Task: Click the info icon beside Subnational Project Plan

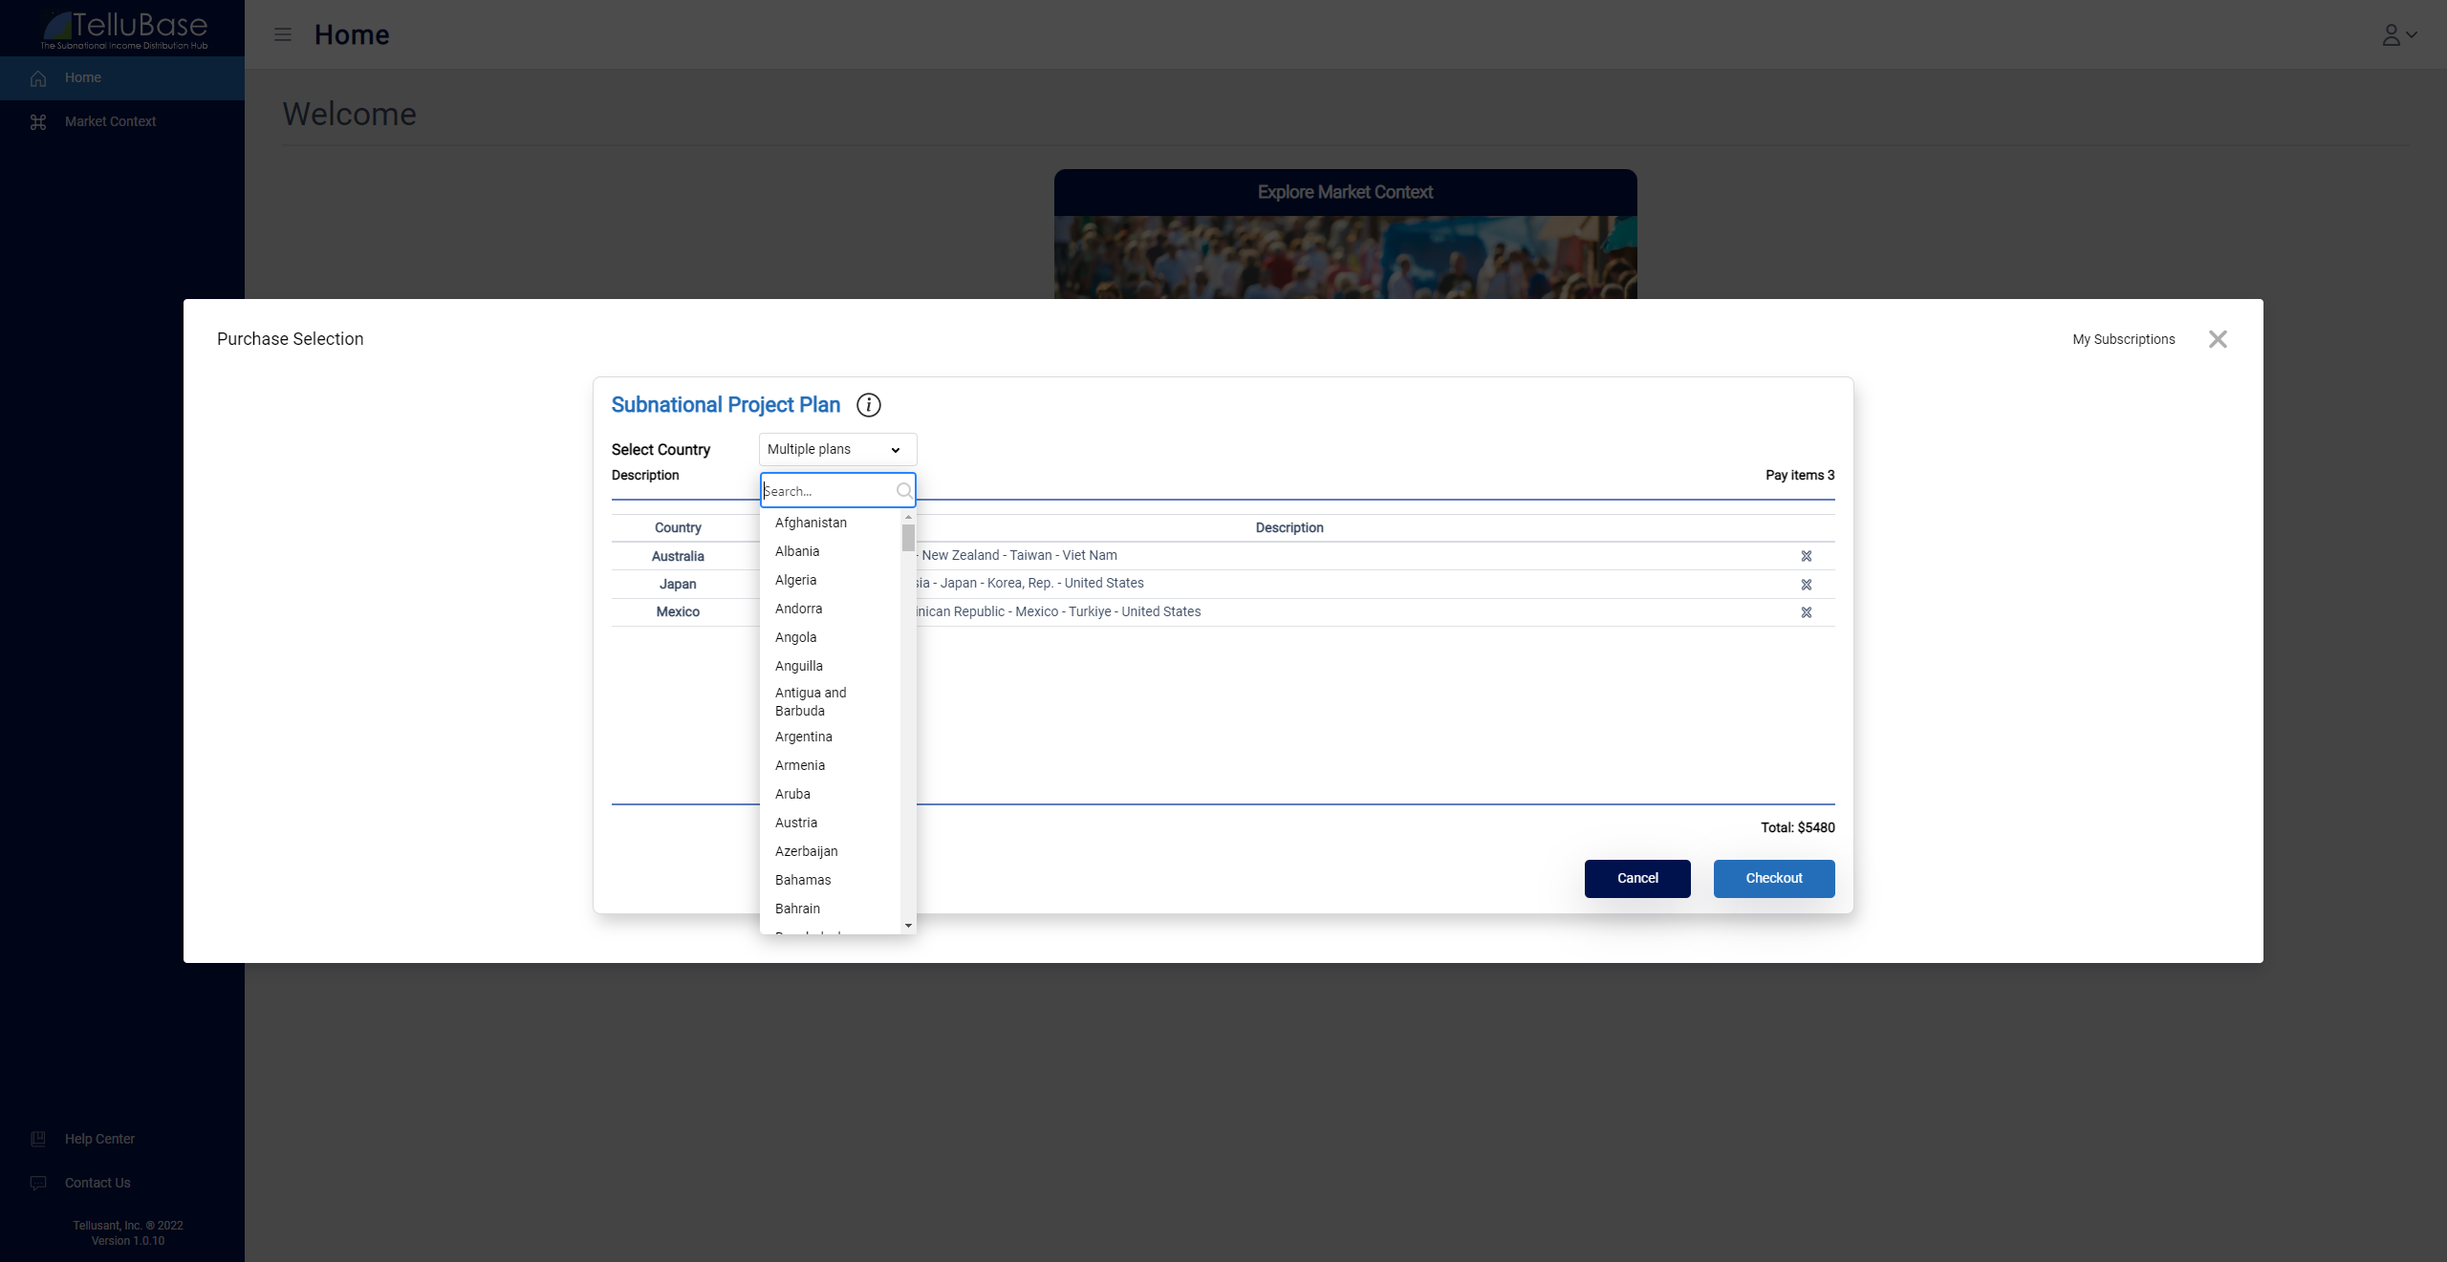Action: click(868, 405)
